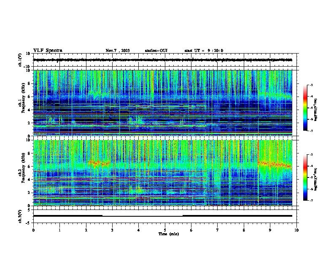Click the time axis tick label "10"
The width and height of the screenshot is (334, 258).
click(296, 230)
